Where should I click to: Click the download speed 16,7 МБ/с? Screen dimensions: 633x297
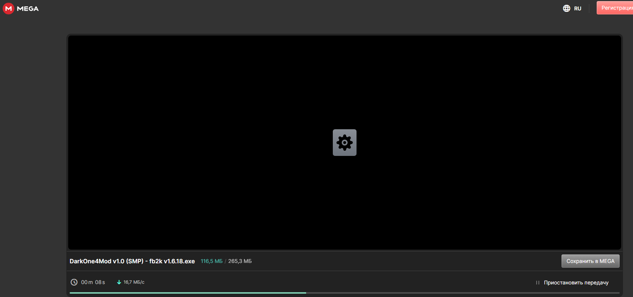(134, 282)
